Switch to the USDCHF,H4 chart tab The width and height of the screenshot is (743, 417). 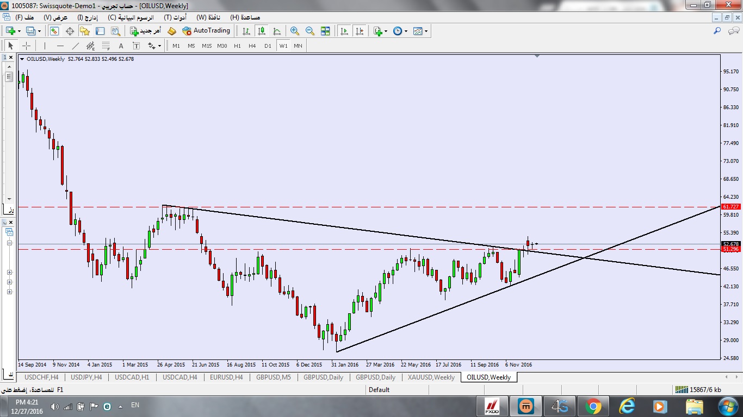(41, 377)
